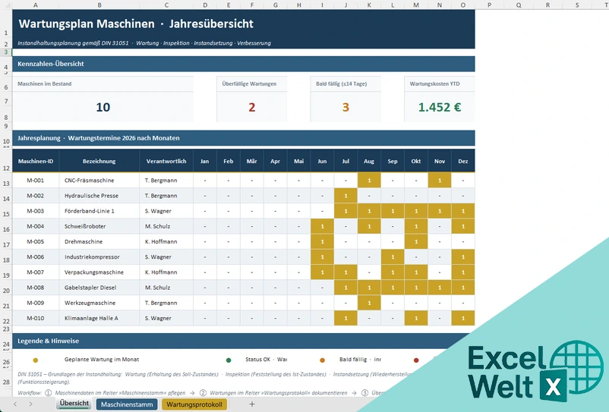The image size is (609, 412).
Task: Select row 22 header
Action: tap(6, 319)
